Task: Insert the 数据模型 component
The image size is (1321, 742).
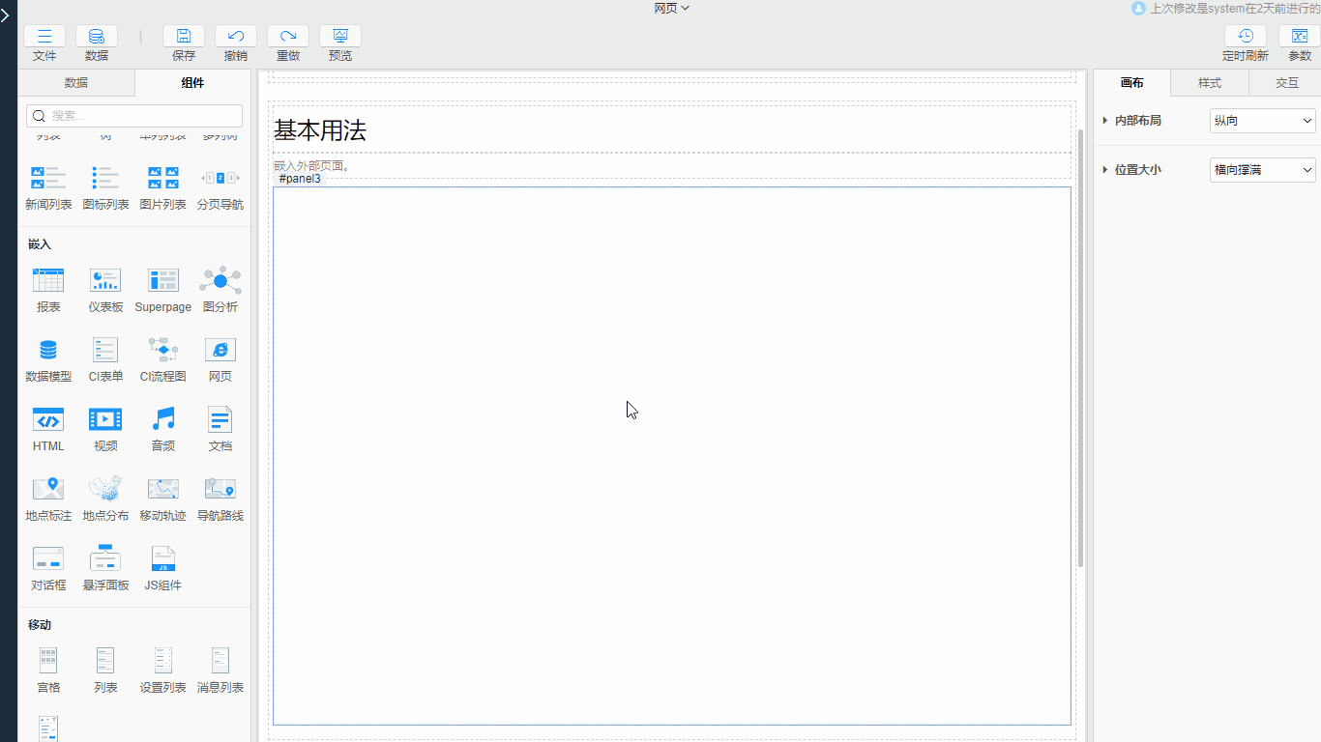Action: (x=47, y=359)
